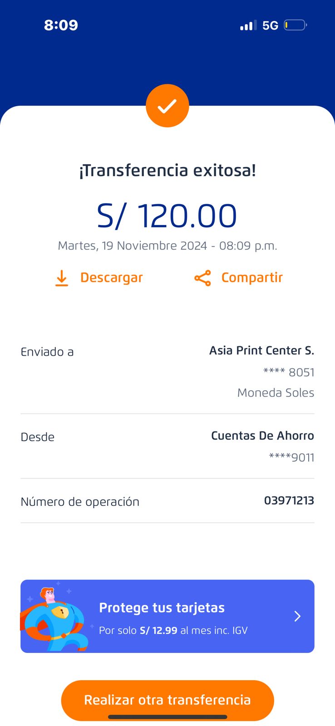
Task: Open the Protege tus tarjetas chevron arrow
Action: (x=297, y=616)
